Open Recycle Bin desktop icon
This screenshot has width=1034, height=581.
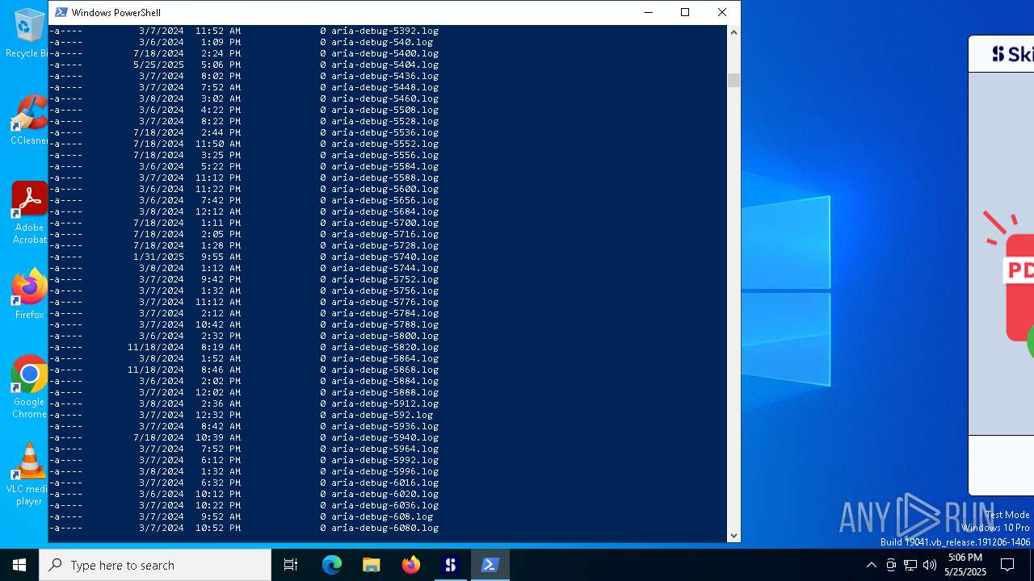click(27, 34)
